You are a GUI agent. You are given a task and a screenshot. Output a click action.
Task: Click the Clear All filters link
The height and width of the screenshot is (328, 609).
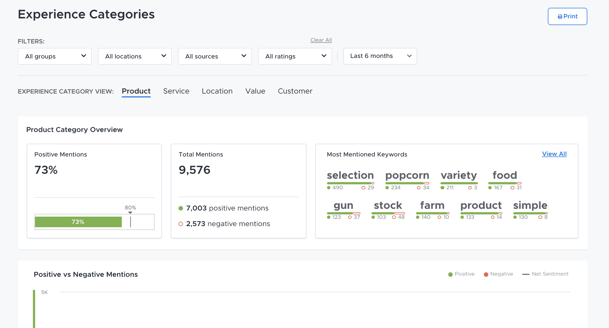pos(321,40)
